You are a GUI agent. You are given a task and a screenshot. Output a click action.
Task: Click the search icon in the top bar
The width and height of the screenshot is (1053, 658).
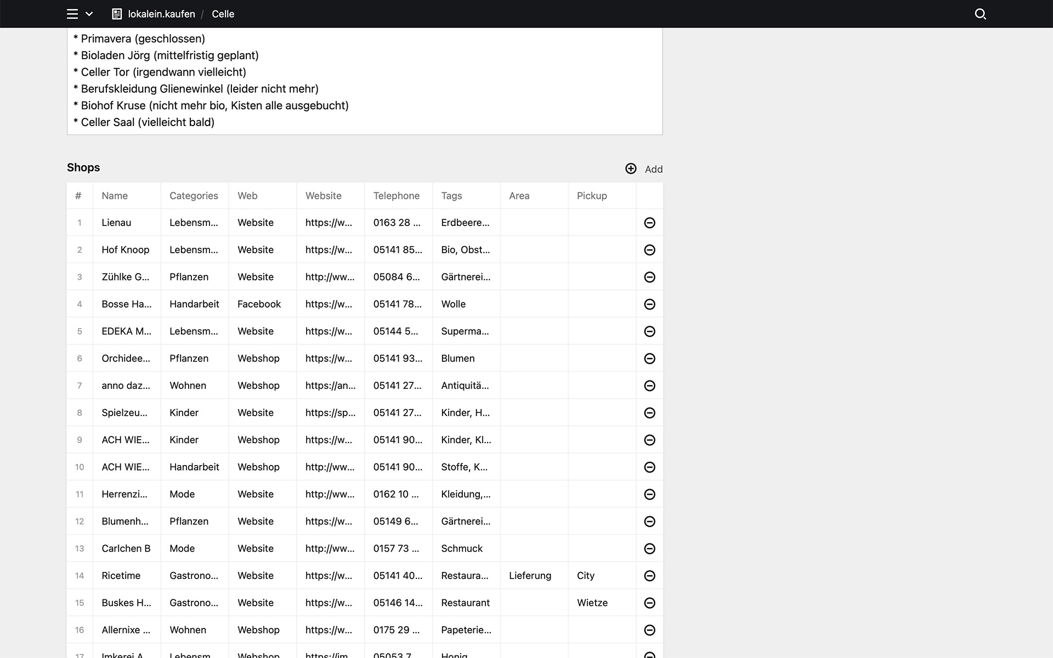pos(980,14)
